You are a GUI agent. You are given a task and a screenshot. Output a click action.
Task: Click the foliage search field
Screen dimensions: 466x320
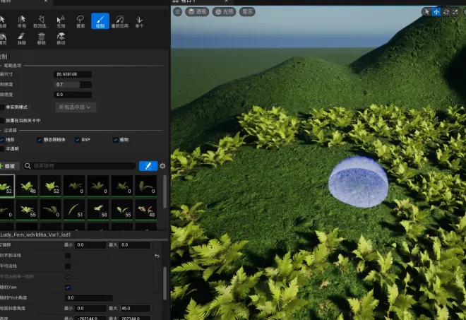[81, 166]
